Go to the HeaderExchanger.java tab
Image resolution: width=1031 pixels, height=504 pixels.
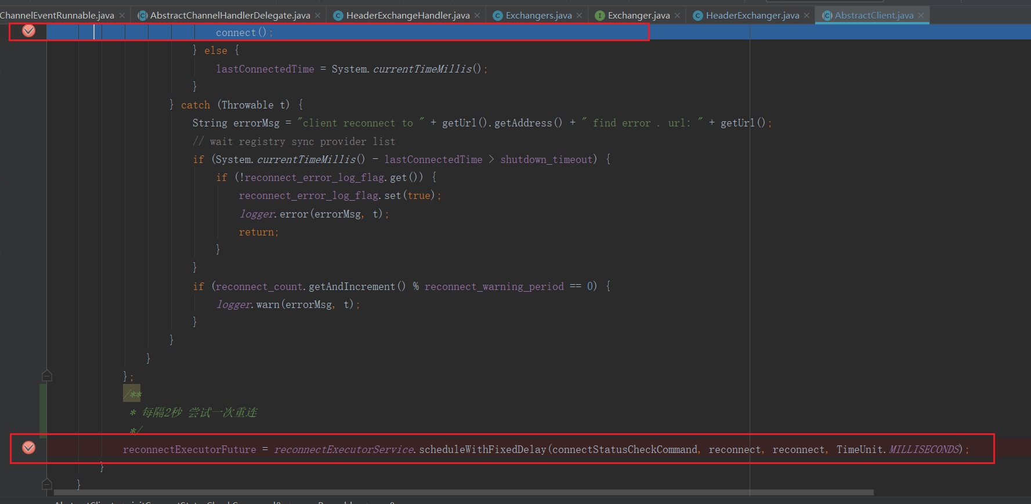click(x=753, y=16)
